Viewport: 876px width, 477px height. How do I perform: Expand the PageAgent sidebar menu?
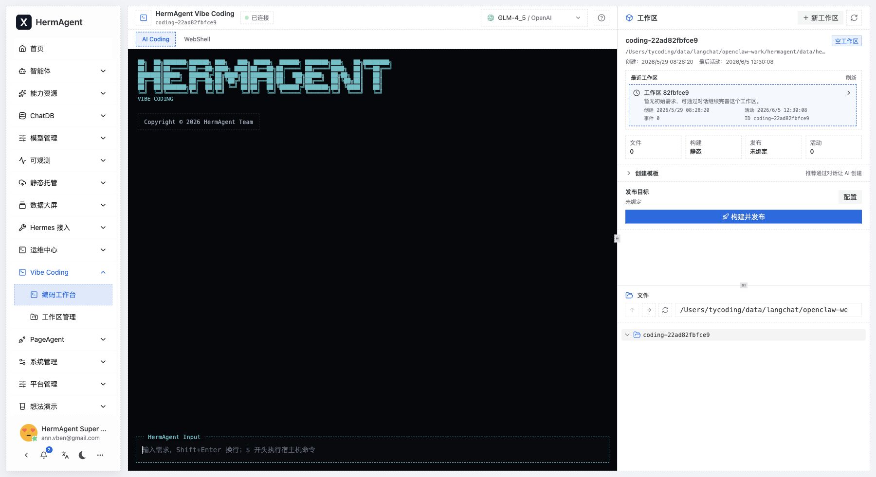(63, 339)
